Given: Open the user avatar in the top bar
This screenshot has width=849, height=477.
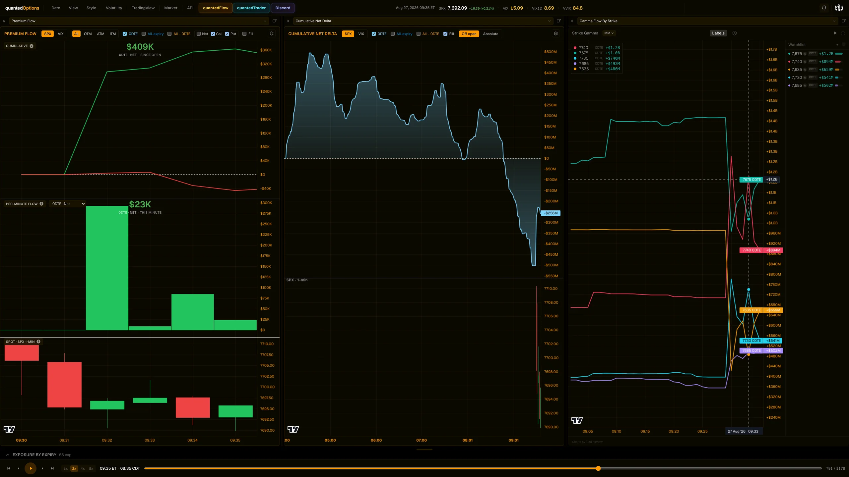Looking at the screenshot, I should pyautogui.click(x=839, y=8).
